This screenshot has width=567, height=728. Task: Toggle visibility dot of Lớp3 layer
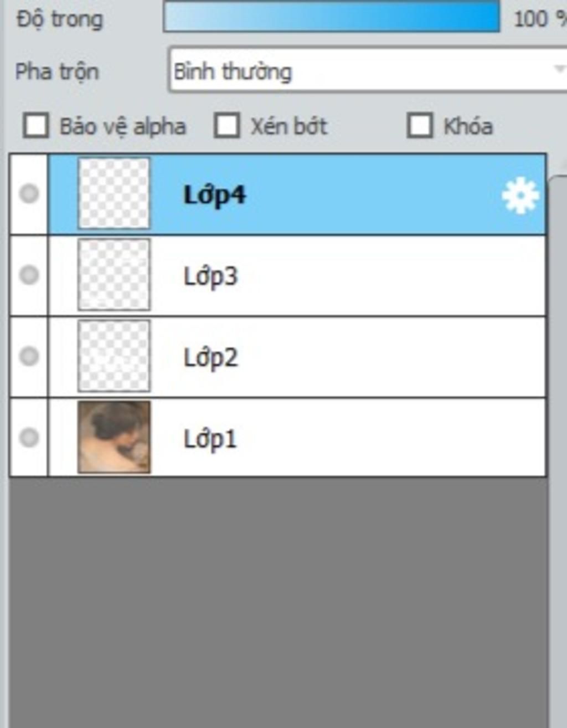point(29,275)
